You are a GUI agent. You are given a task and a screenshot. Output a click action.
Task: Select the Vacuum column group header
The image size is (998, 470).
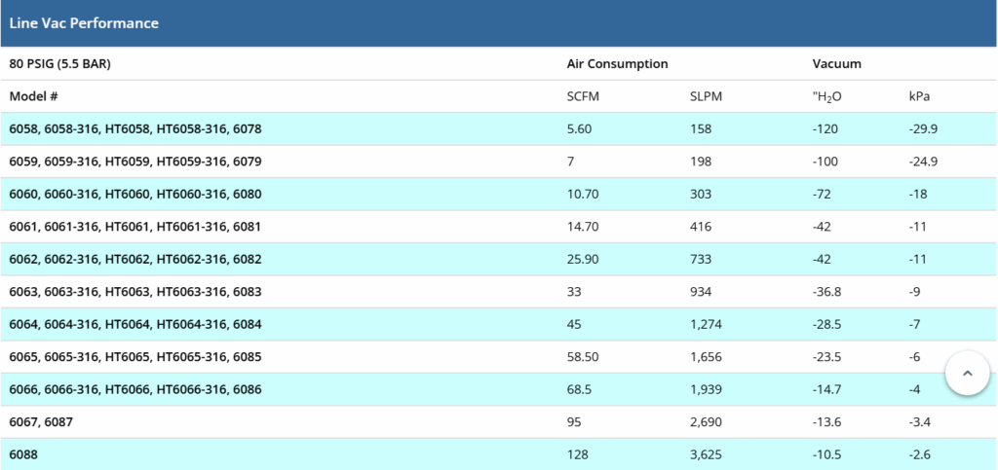pos(836,63)
